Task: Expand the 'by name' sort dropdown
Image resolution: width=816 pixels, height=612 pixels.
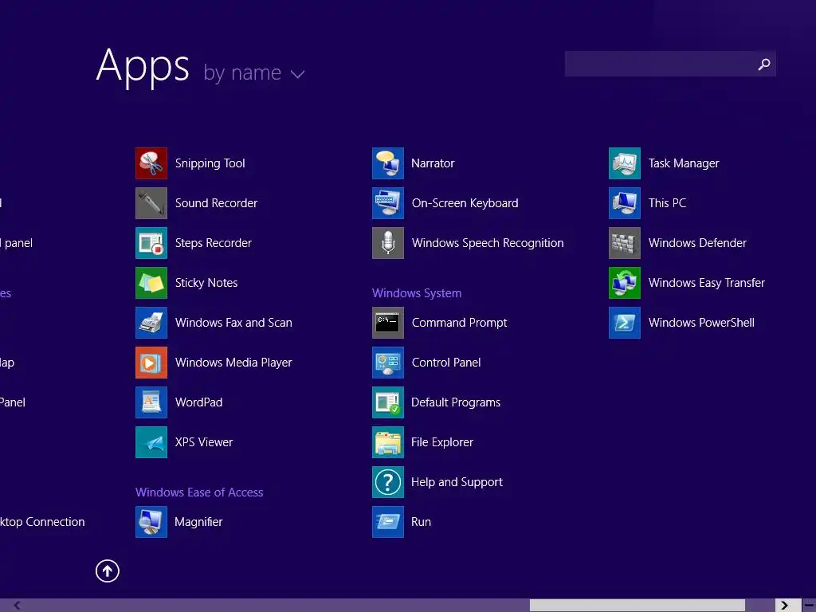Action: click(x=253, y=73)
